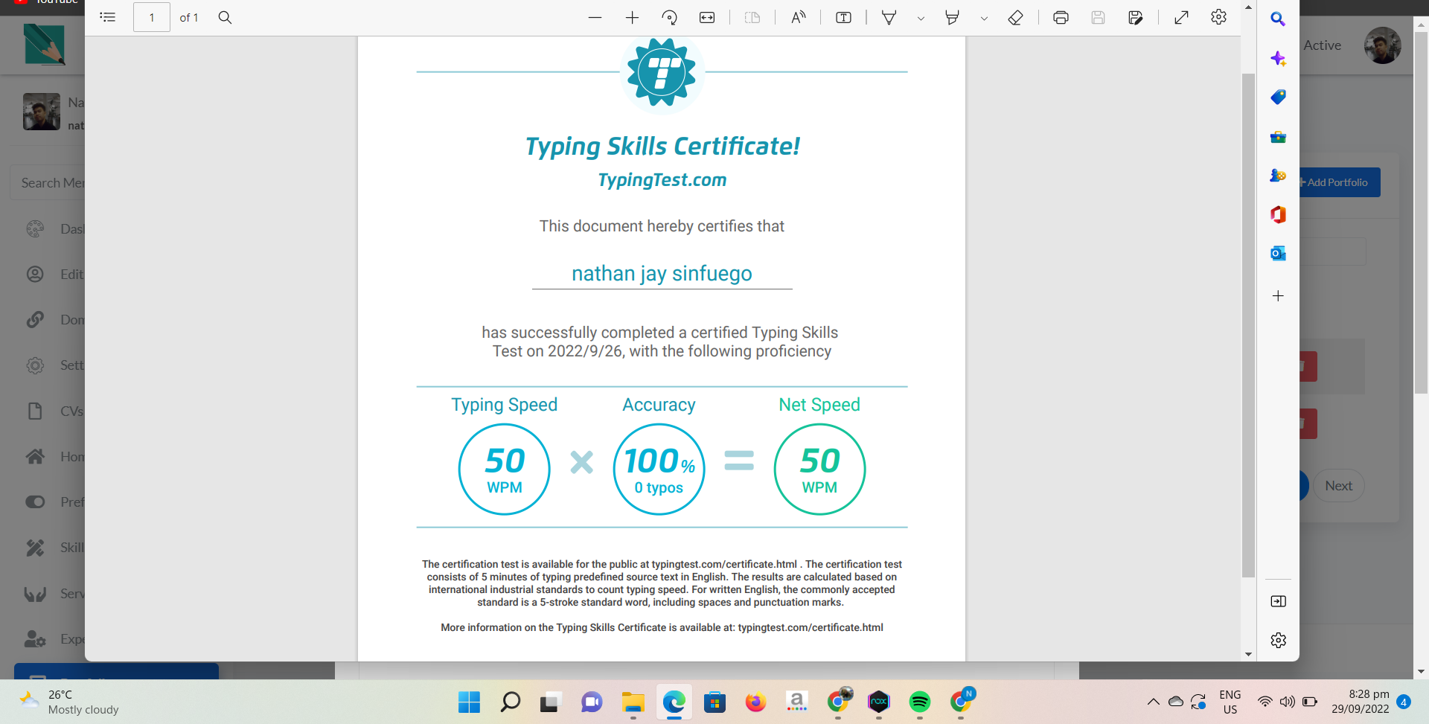This screenshot has height=724, width=1429.
Task: Rotate the PDF page
Action: [669, 17]
